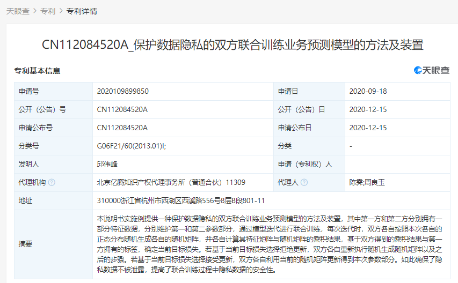Select the 专利详情 breadcrumb item
The image size is (458, 283).
82,11
